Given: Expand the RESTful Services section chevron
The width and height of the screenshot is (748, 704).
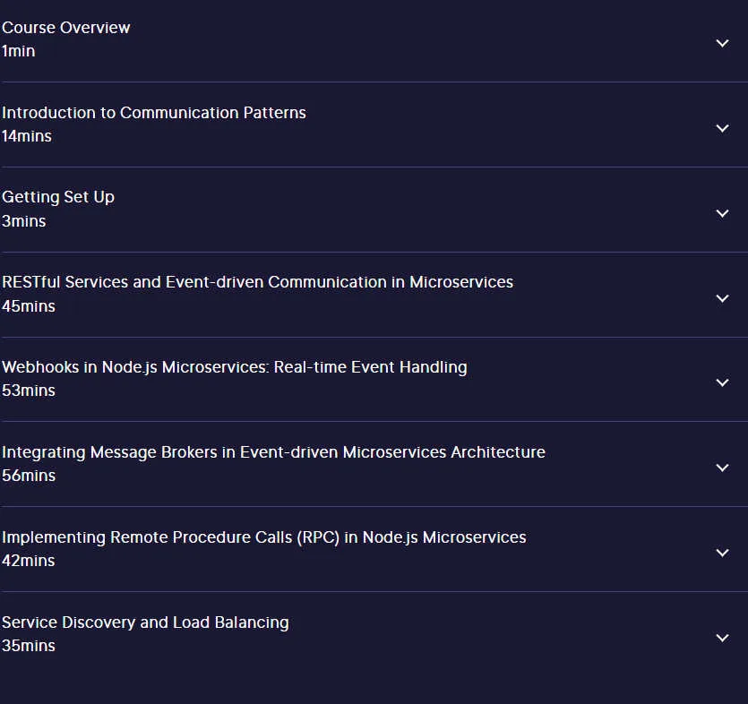Looking at the screenshot, I should point(722,298).
